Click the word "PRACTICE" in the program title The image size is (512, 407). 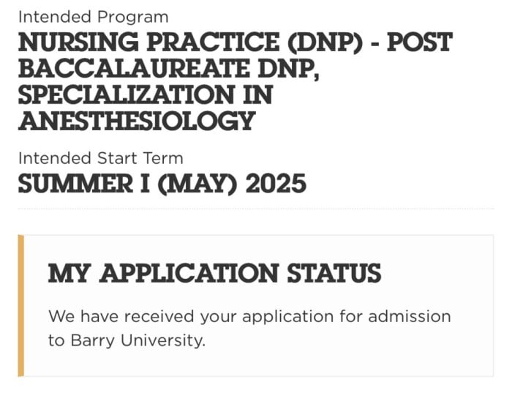214,42
